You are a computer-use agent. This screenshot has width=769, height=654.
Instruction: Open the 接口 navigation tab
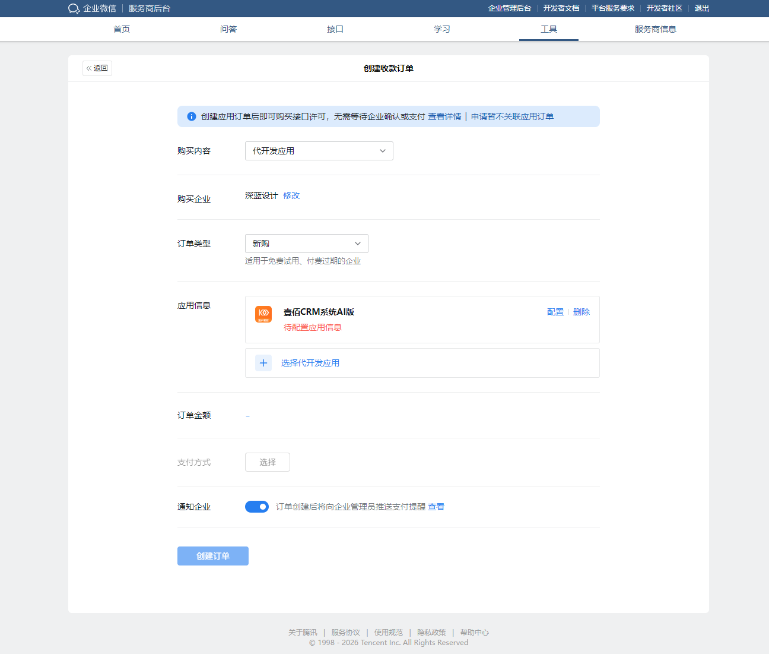[x=335, y=29]
